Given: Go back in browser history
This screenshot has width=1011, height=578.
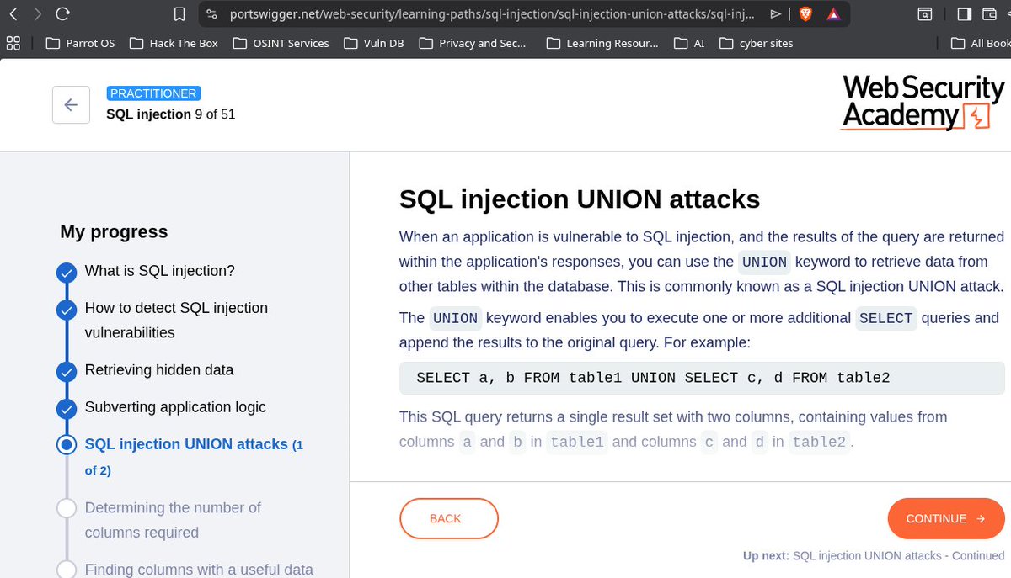Looking at the screenshot, I should click(13, 14).
